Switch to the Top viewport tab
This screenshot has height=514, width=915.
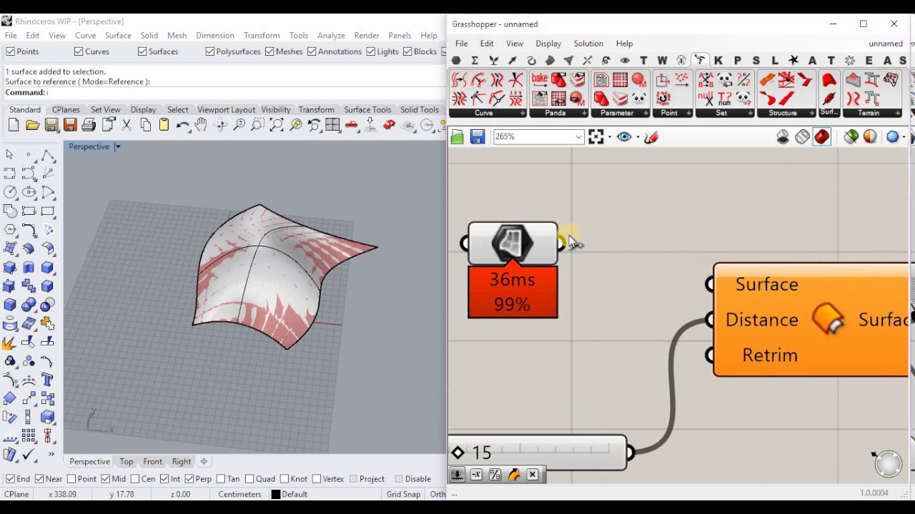pos(126,462)
